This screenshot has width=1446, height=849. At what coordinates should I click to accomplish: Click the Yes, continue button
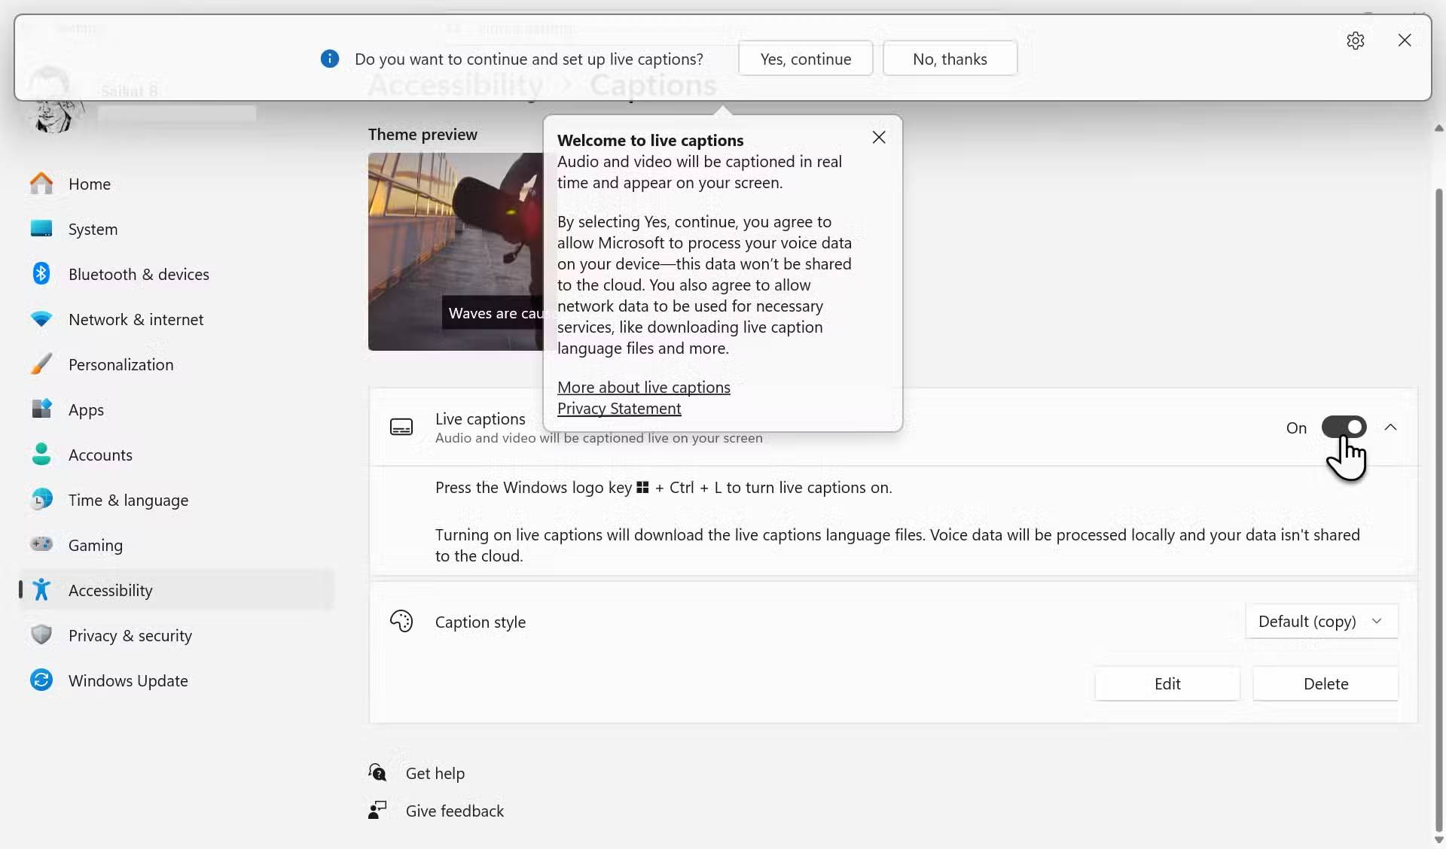pos(805,59)
